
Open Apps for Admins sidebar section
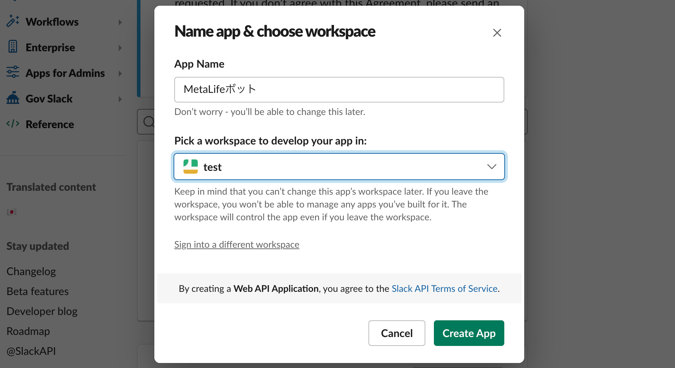coord(65,73)
